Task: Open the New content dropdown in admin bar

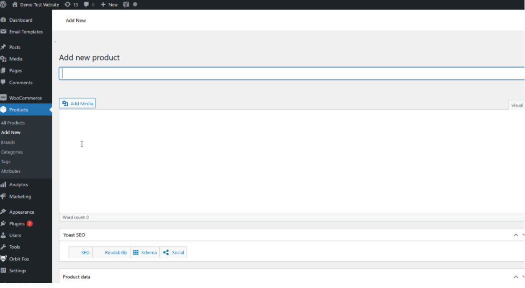Action: tap(109, 4)
